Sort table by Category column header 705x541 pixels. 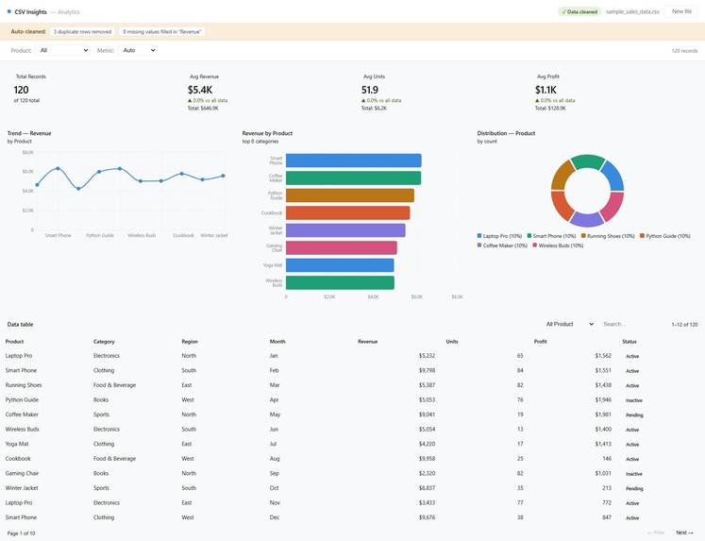point(104,342)
